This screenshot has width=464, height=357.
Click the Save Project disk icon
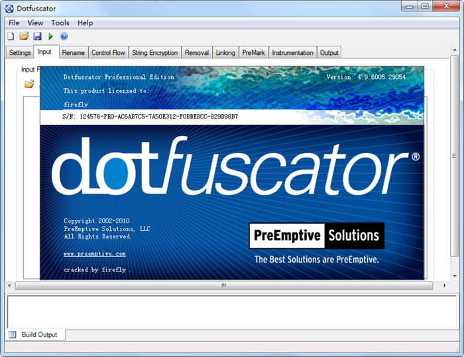pyautogui.click(x=37, y=36)
